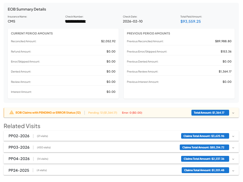Click Claims Total Amount $2,237.36 button
The image size is (243, 182).
click(204, 159)
